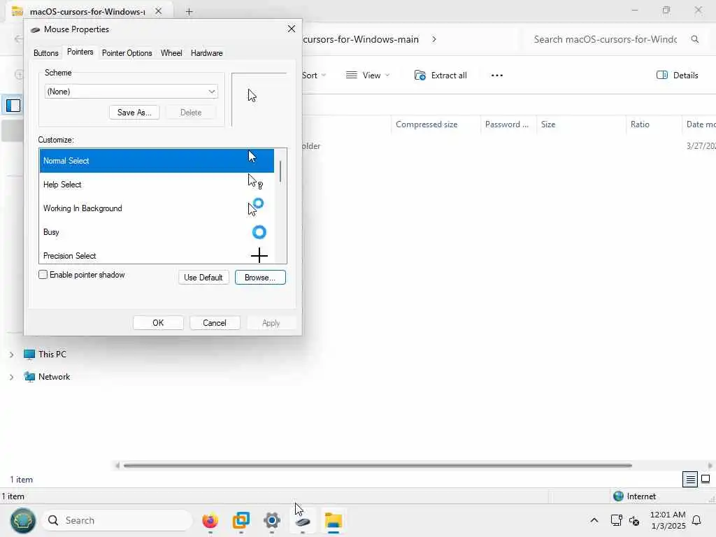Open the VirtualBox taskbar icon
Image resolution: width=716 pixels, height=537 pixels.
tap(241, 520)
